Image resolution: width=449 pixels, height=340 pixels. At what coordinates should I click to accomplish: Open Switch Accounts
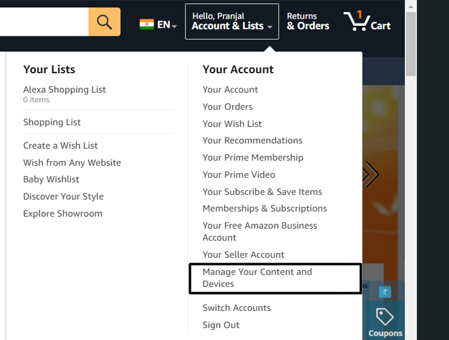pyautogui.click(x=236, y=308)
